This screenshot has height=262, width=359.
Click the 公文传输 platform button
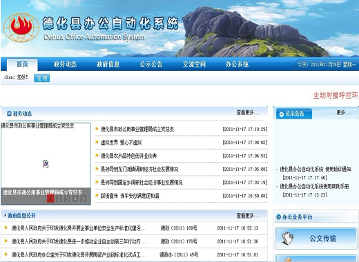[x=316, y=238]
